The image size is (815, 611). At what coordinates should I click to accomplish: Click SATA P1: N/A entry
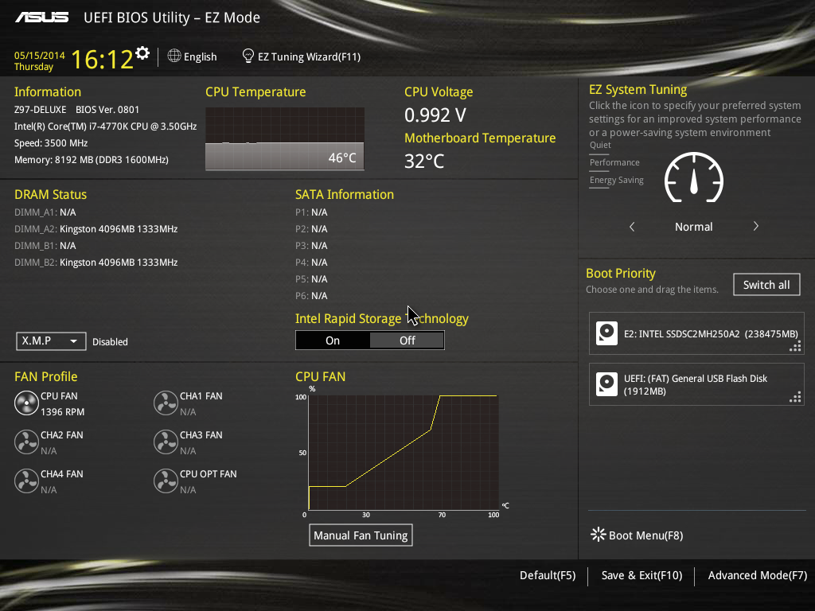[311, 212]
